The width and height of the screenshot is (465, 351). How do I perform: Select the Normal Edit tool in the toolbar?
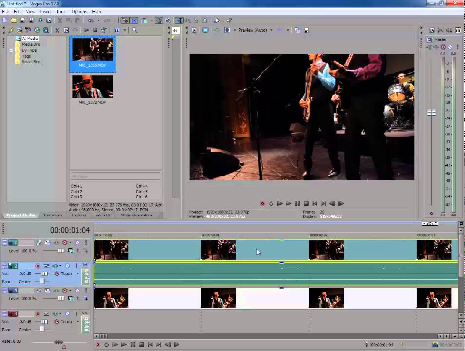click(179, 20)
